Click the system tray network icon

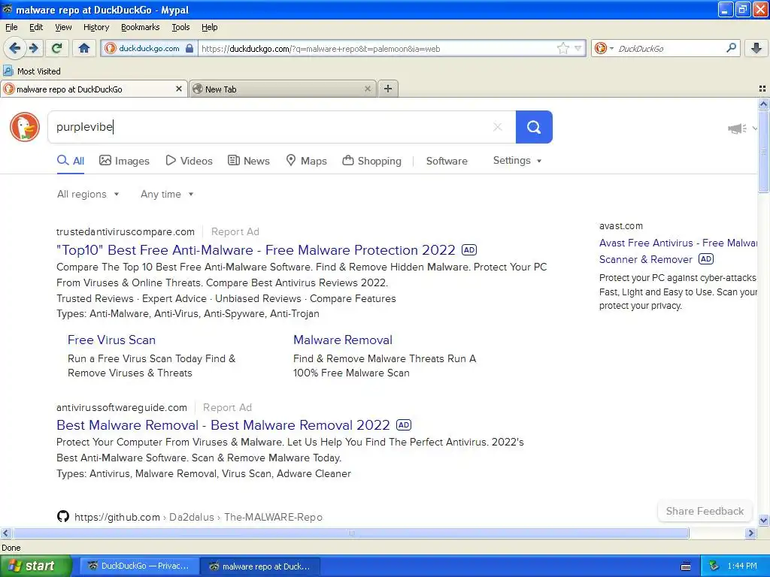(714, 566)
